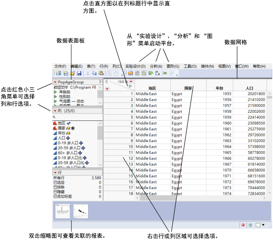Open rows red triangle menu in grid corner

pyautogui.click(x=107, y=89)
